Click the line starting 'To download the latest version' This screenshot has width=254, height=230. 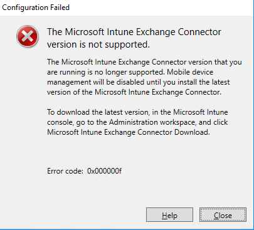point(137,112)
